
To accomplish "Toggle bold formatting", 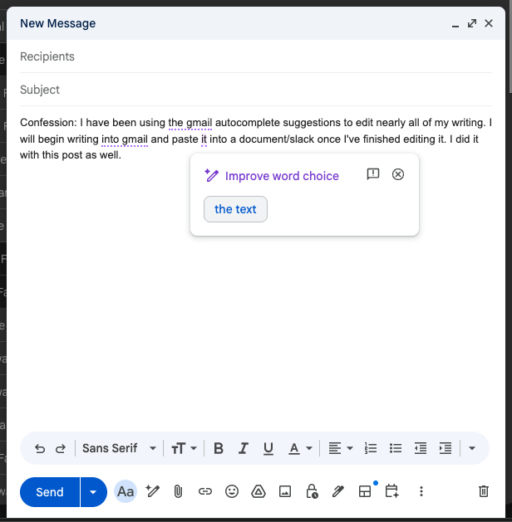I will tap(219, 448).
